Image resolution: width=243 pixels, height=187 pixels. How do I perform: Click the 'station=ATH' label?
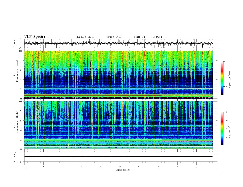click(x=114, y=37)
